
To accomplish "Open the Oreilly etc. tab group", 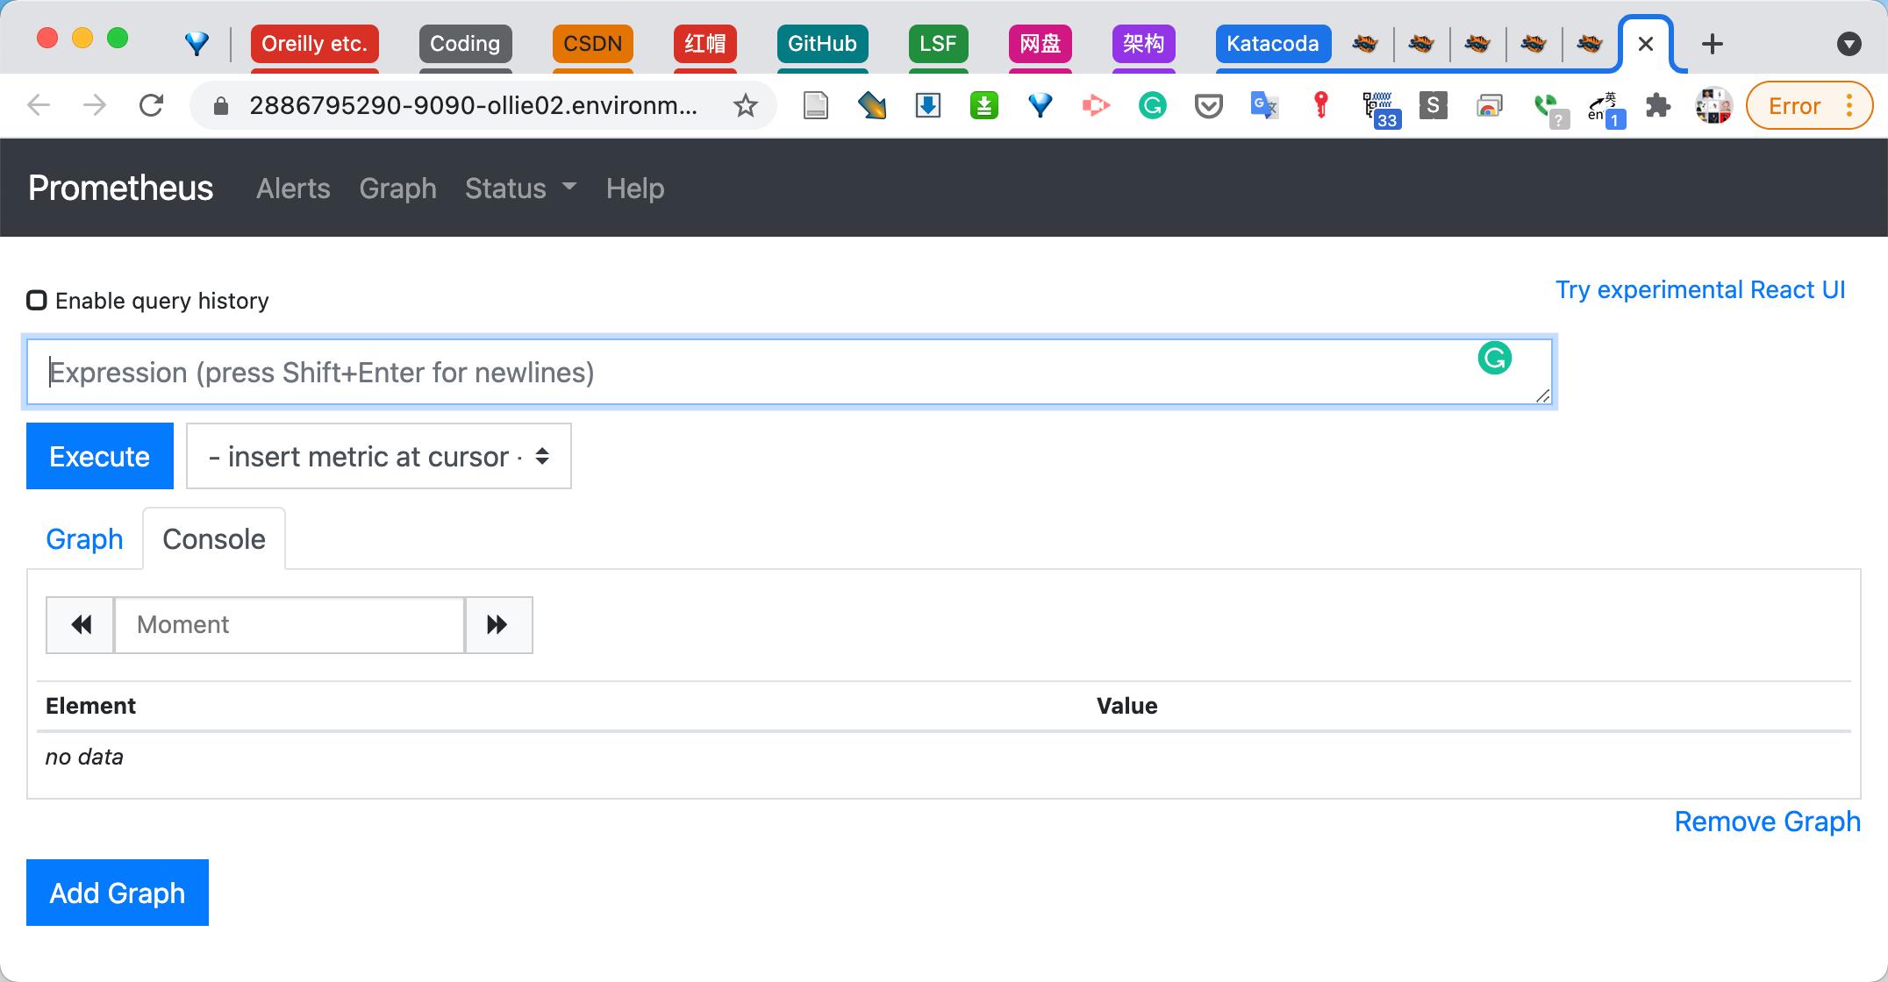I will 315,44.
